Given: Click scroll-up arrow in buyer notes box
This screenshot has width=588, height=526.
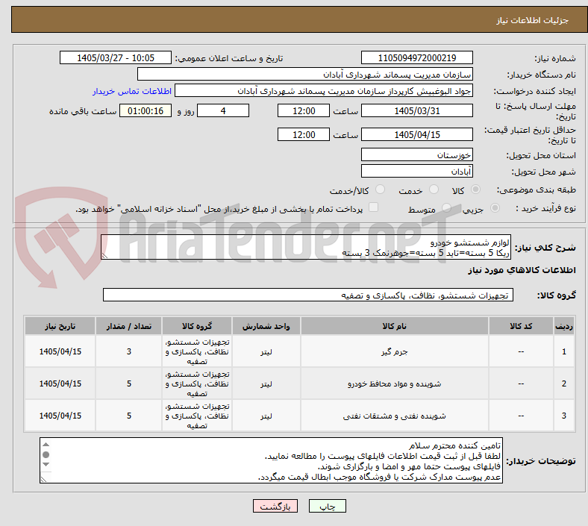Looking at the screenshot, I should [x=46, y=445].
